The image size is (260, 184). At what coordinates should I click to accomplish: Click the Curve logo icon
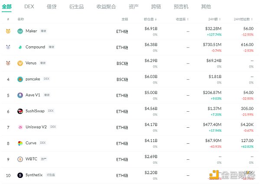coord(20,143)
